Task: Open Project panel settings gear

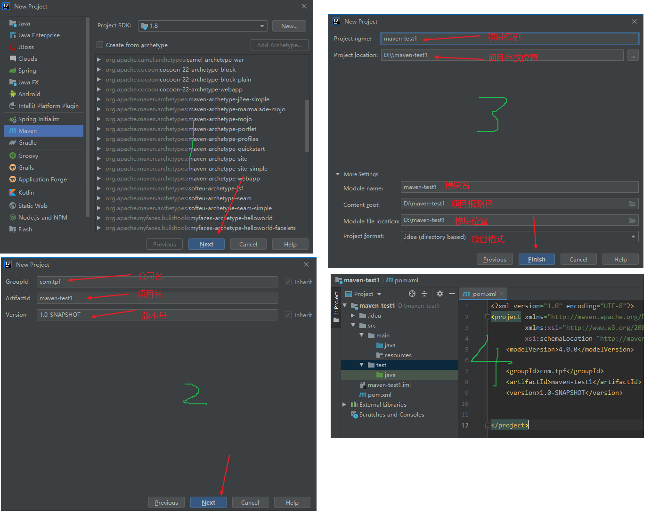Action: (440, 294)
